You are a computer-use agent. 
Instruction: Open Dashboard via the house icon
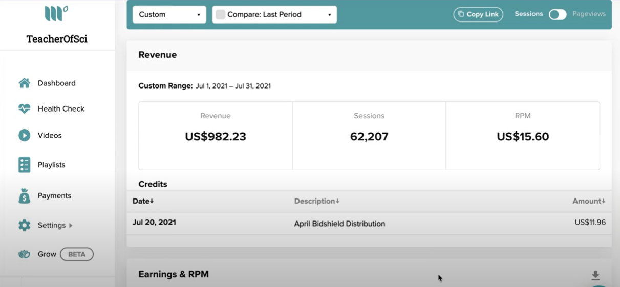(24, 83)
